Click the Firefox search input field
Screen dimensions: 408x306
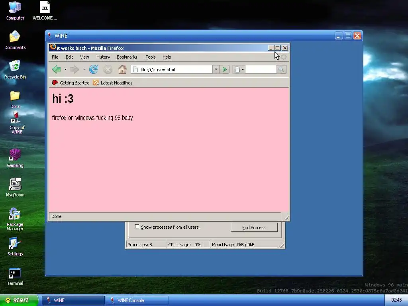click(261, 69)
